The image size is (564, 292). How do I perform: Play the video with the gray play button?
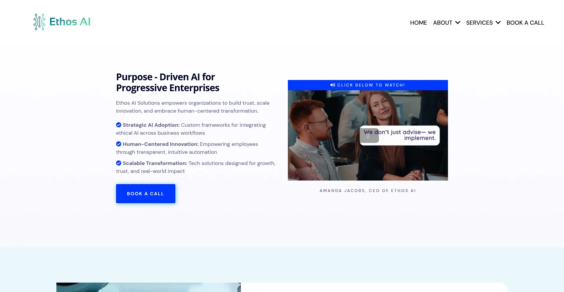369,136
